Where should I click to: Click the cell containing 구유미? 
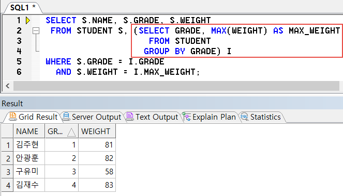(29, 172)
